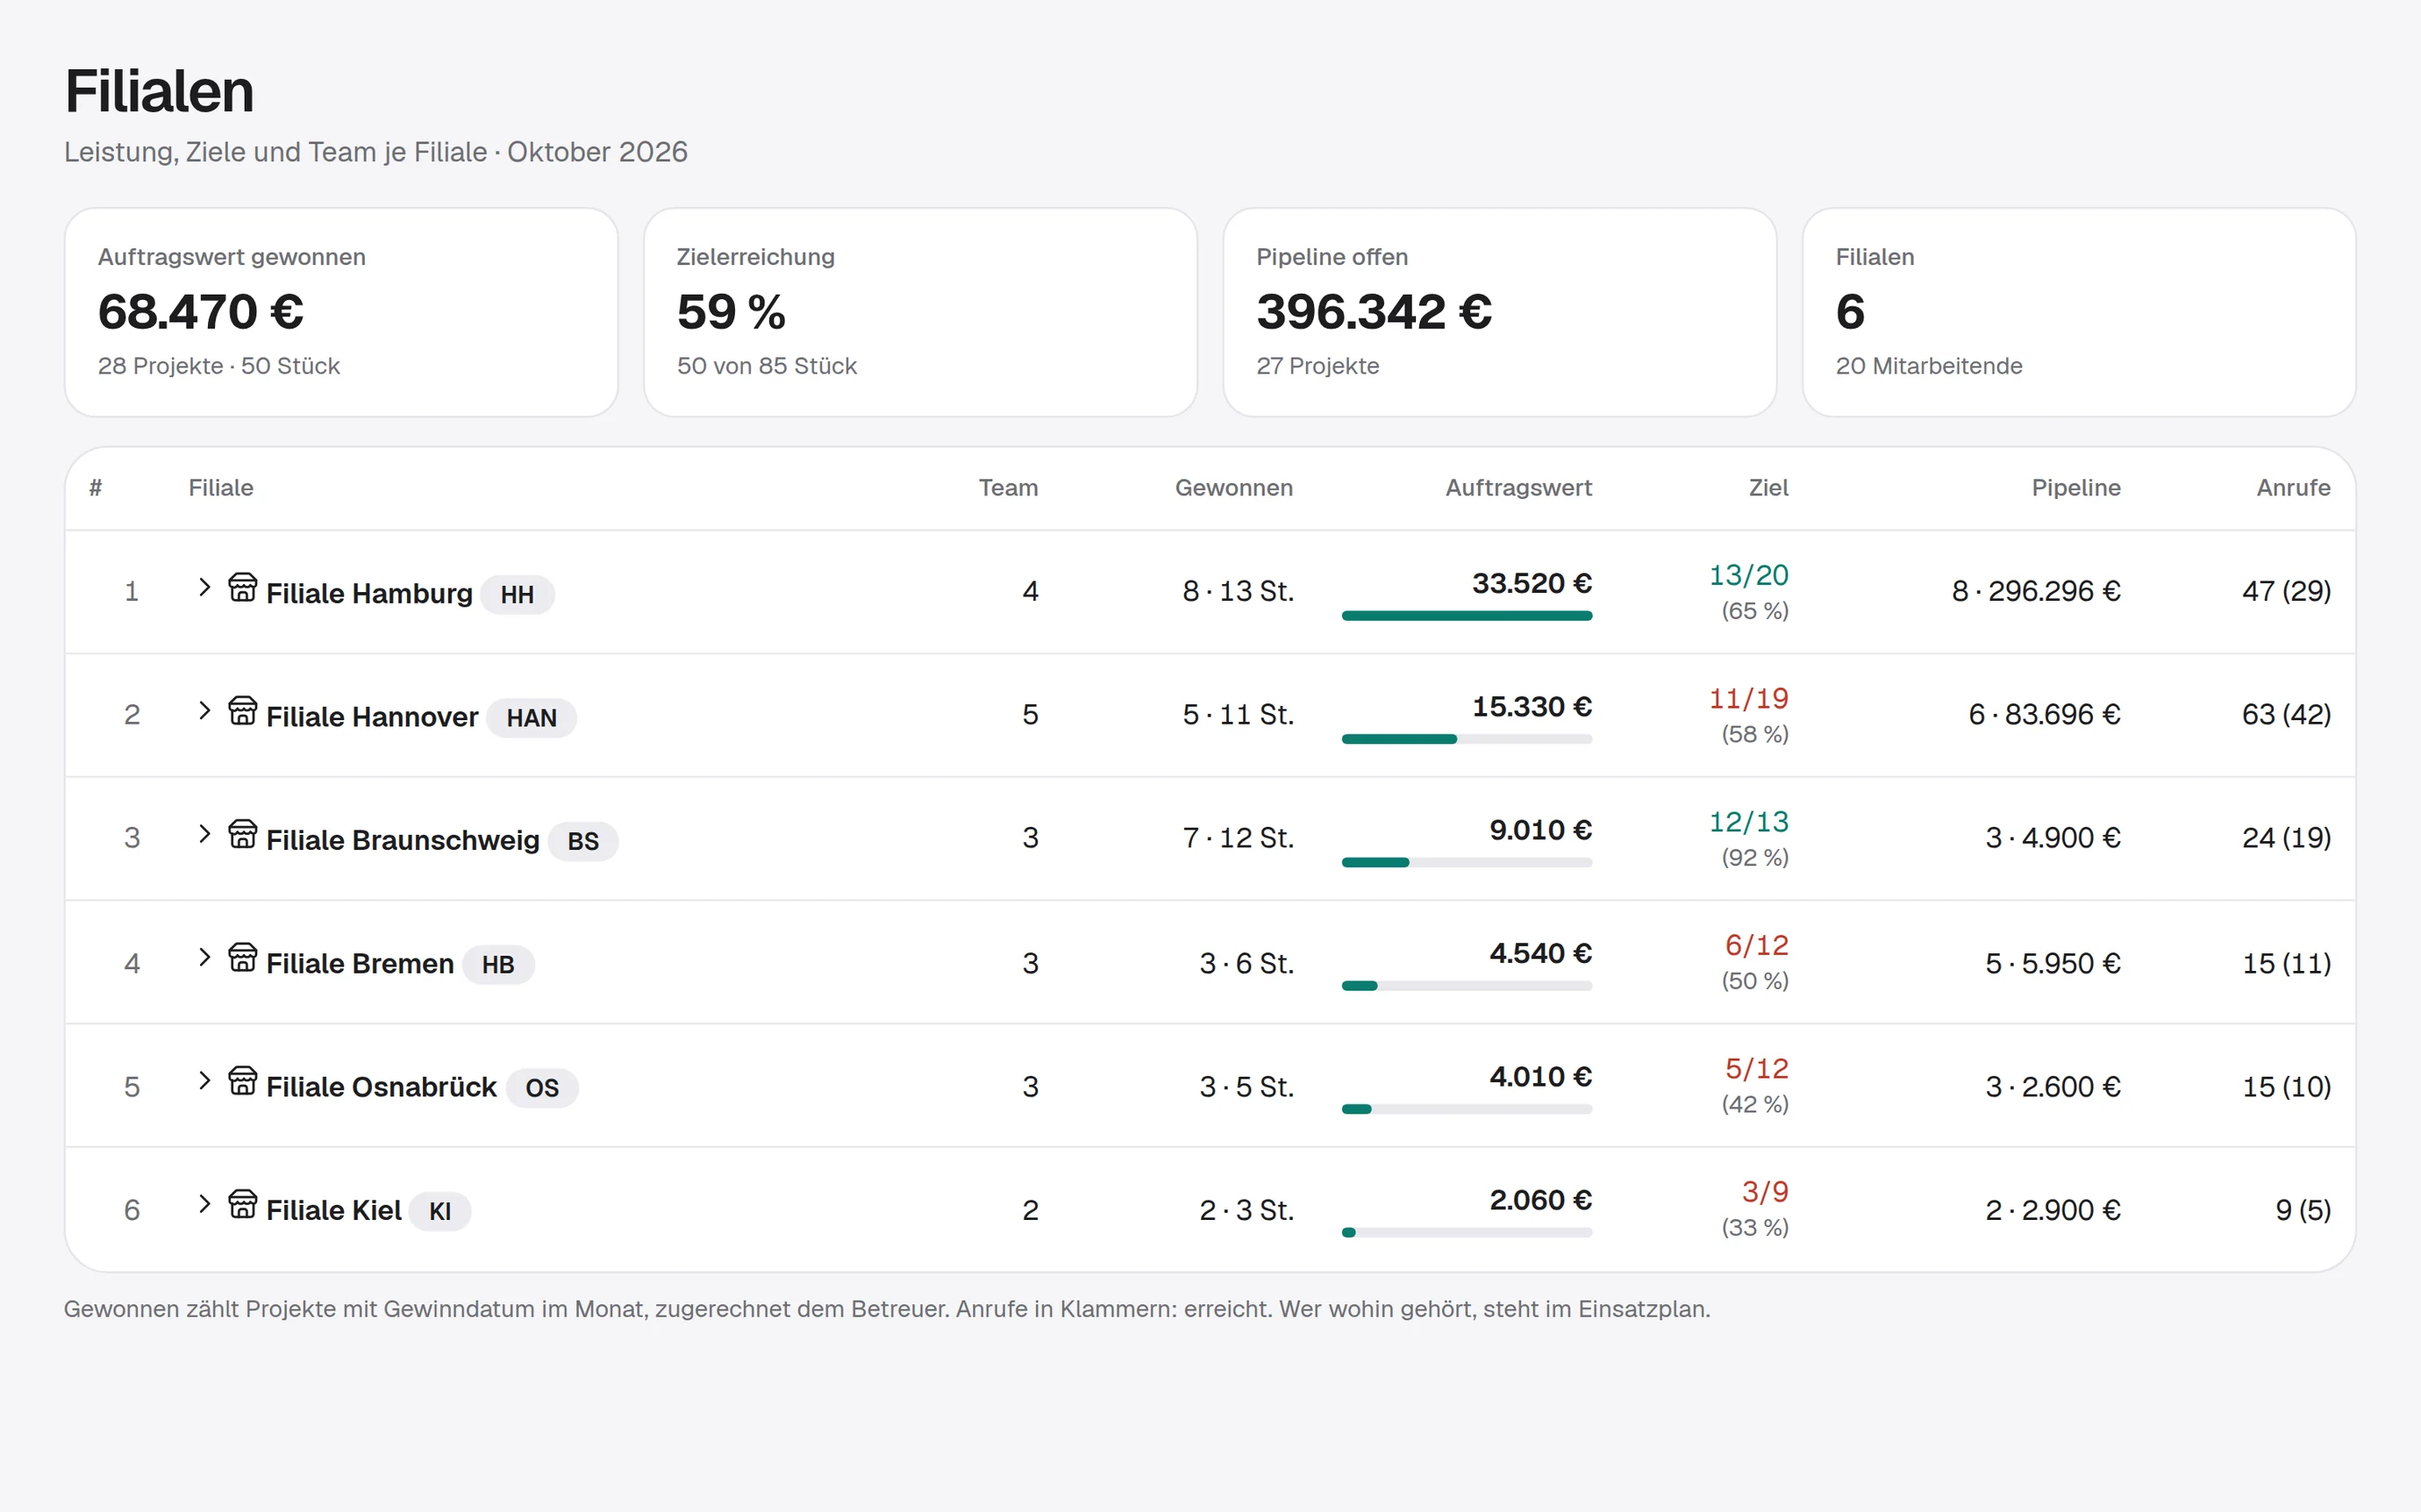Click the Auftragswert column header
Viewport: 2421px width, 1512px height.
pos(1518,488)
